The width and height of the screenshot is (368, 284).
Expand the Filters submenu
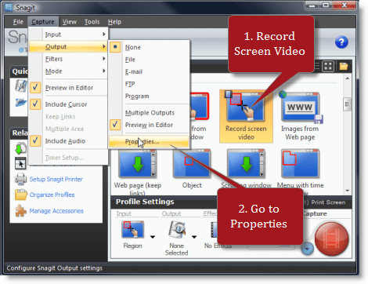pyautogui.click(x=68, y=59)
